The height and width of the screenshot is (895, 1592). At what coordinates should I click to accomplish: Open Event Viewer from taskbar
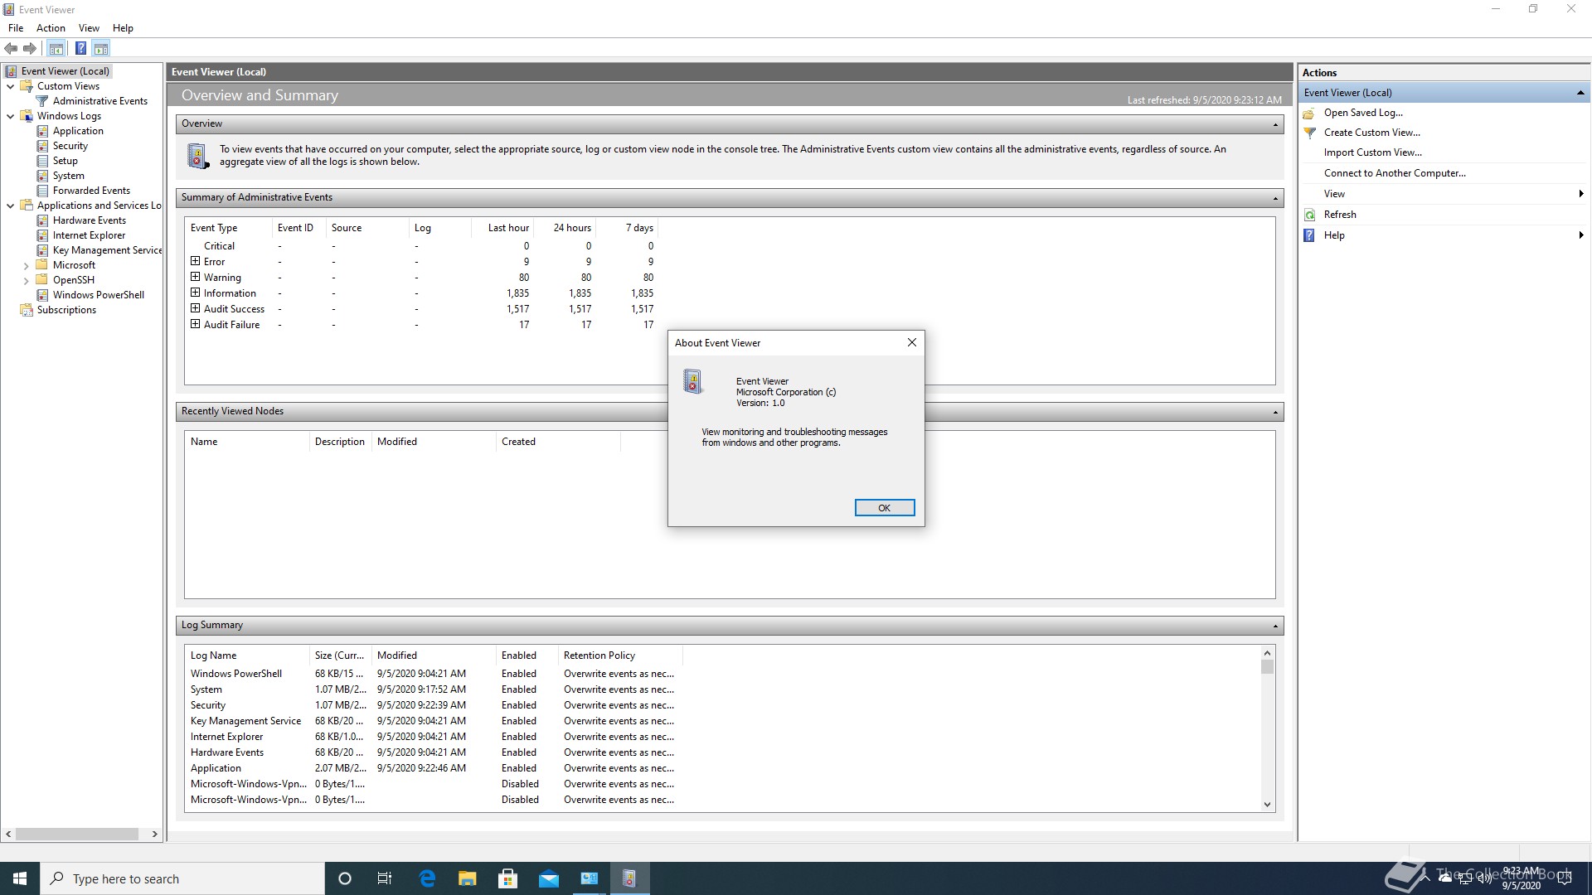pyautogui.click(x=629, y=878)
